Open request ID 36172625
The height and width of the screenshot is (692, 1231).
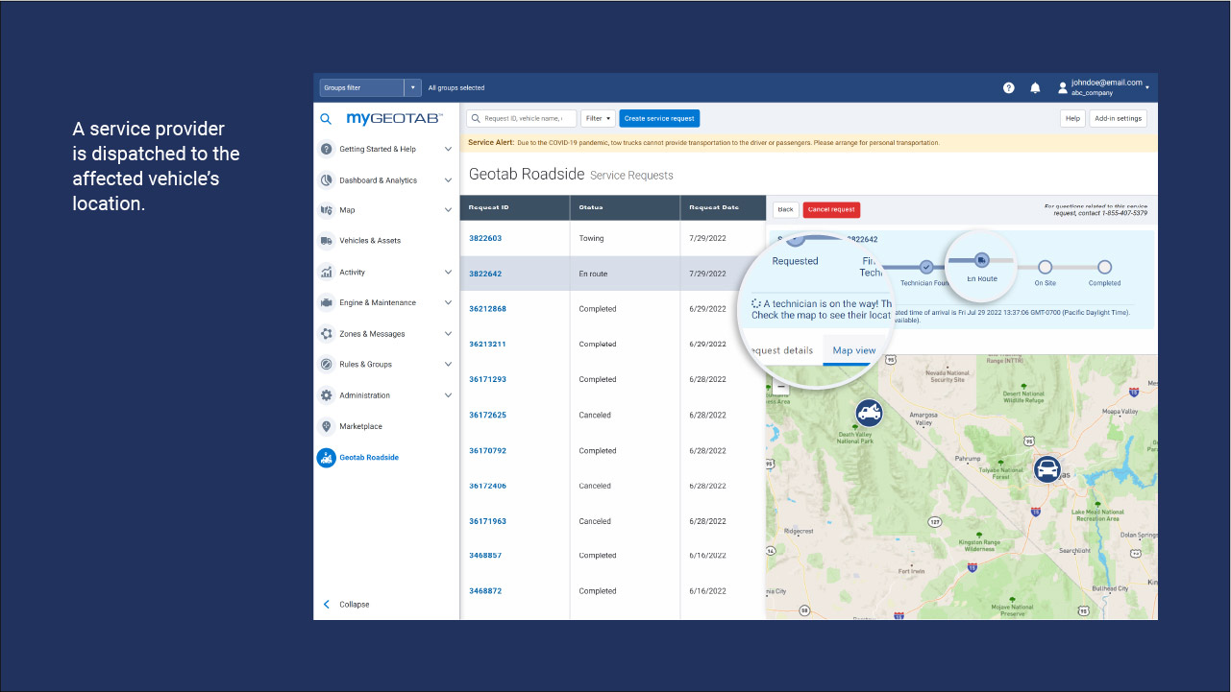pos(487,415)
